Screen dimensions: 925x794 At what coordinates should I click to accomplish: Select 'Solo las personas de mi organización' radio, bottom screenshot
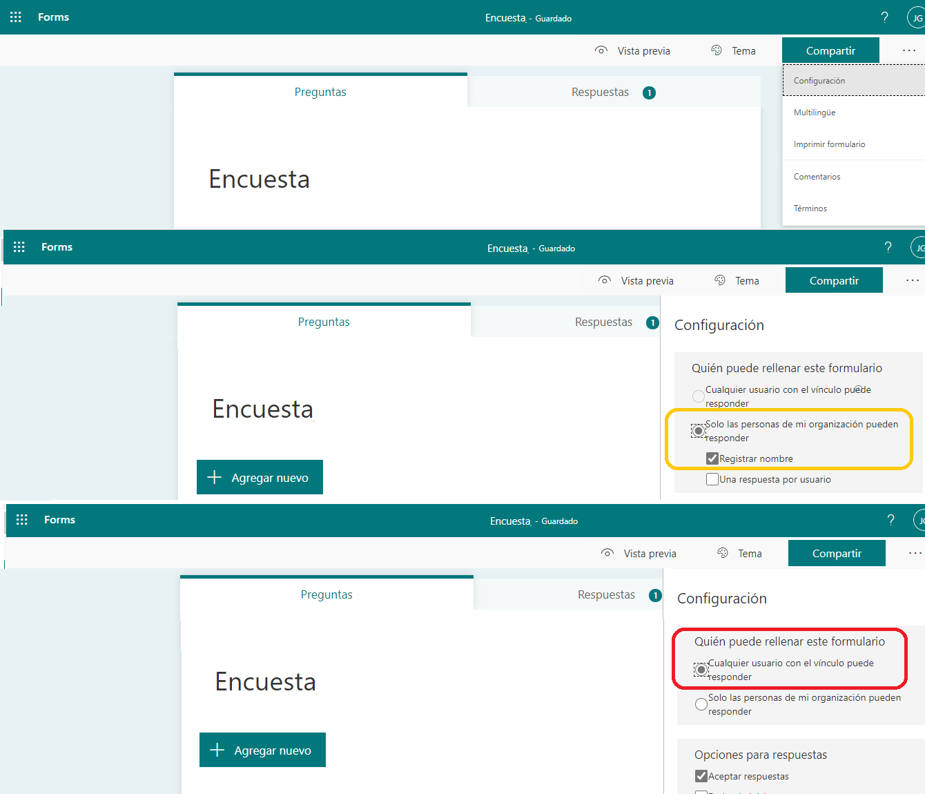tap(701, 704)
